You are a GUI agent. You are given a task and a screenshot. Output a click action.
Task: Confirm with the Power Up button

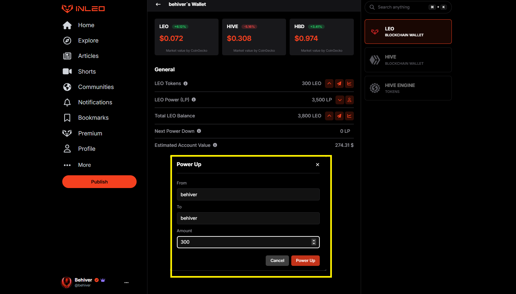(x=305, y=261)
